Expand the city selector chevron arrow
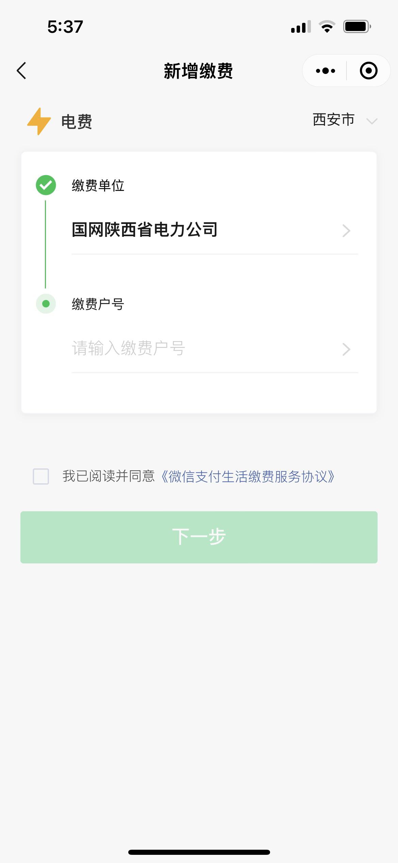The height and width of the screenshot is (863, 398). click(x=372, y=121)
